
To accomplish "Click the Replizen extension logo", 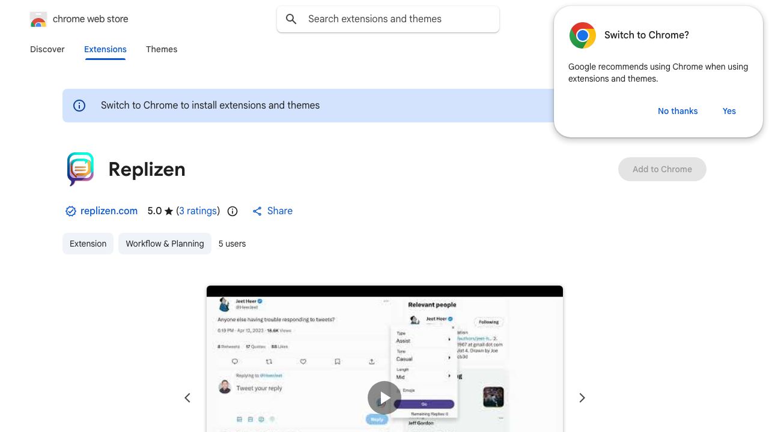I will tap(81, 169).
